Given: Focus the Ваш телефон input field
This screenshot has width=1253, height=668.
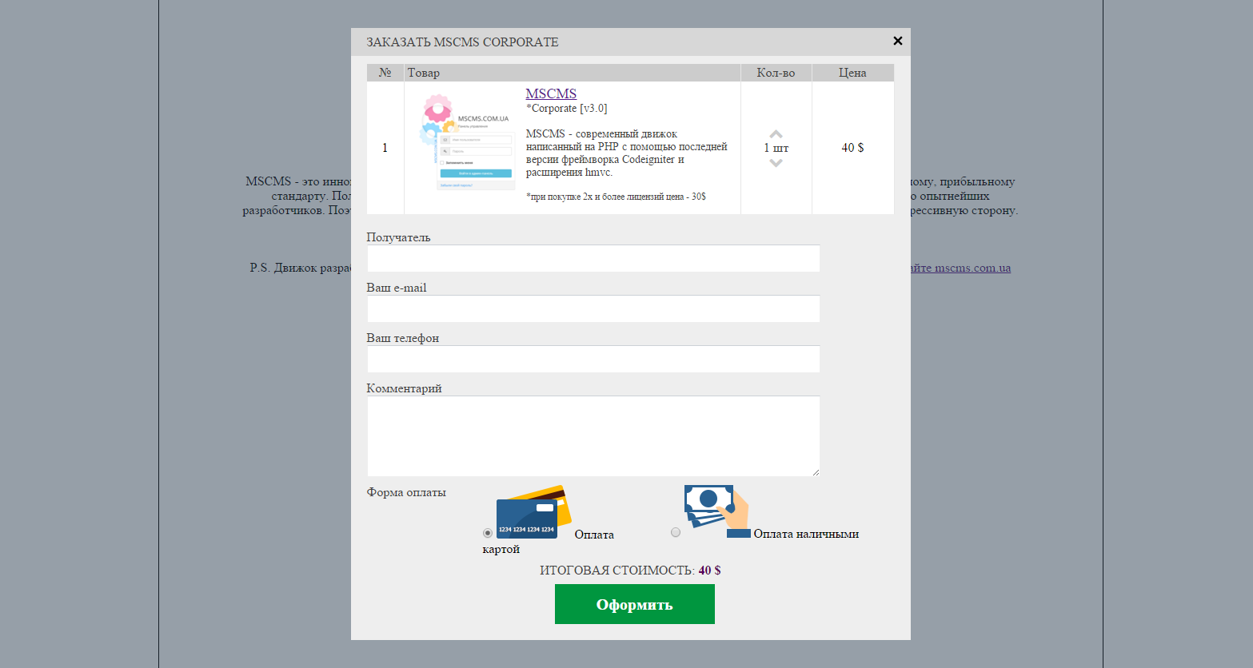Looking at the screenshot, I should [593, 359].
